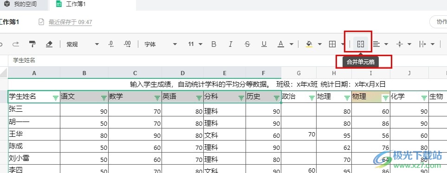This screenshot has width=447, height=173.
Task: Click the redo arrow icon
Action: point(16,44)
